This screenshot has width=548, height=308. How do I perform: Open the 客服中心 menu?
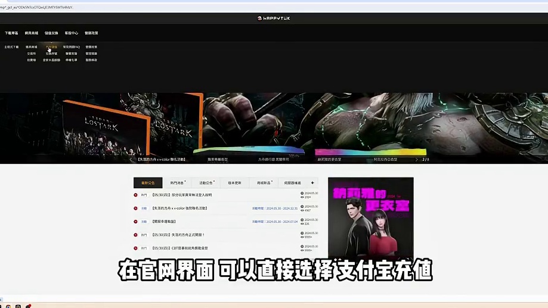(x=72, y=33)
